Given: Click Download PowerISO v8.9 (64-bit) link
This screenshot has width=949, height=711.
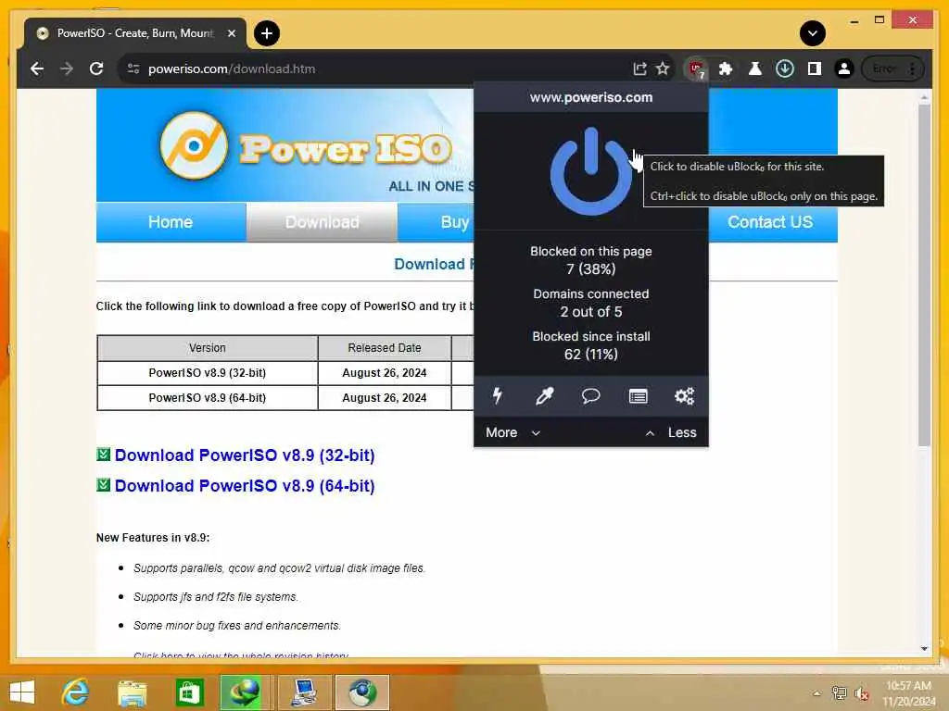Looking at the screenshot, I should 245,486.
